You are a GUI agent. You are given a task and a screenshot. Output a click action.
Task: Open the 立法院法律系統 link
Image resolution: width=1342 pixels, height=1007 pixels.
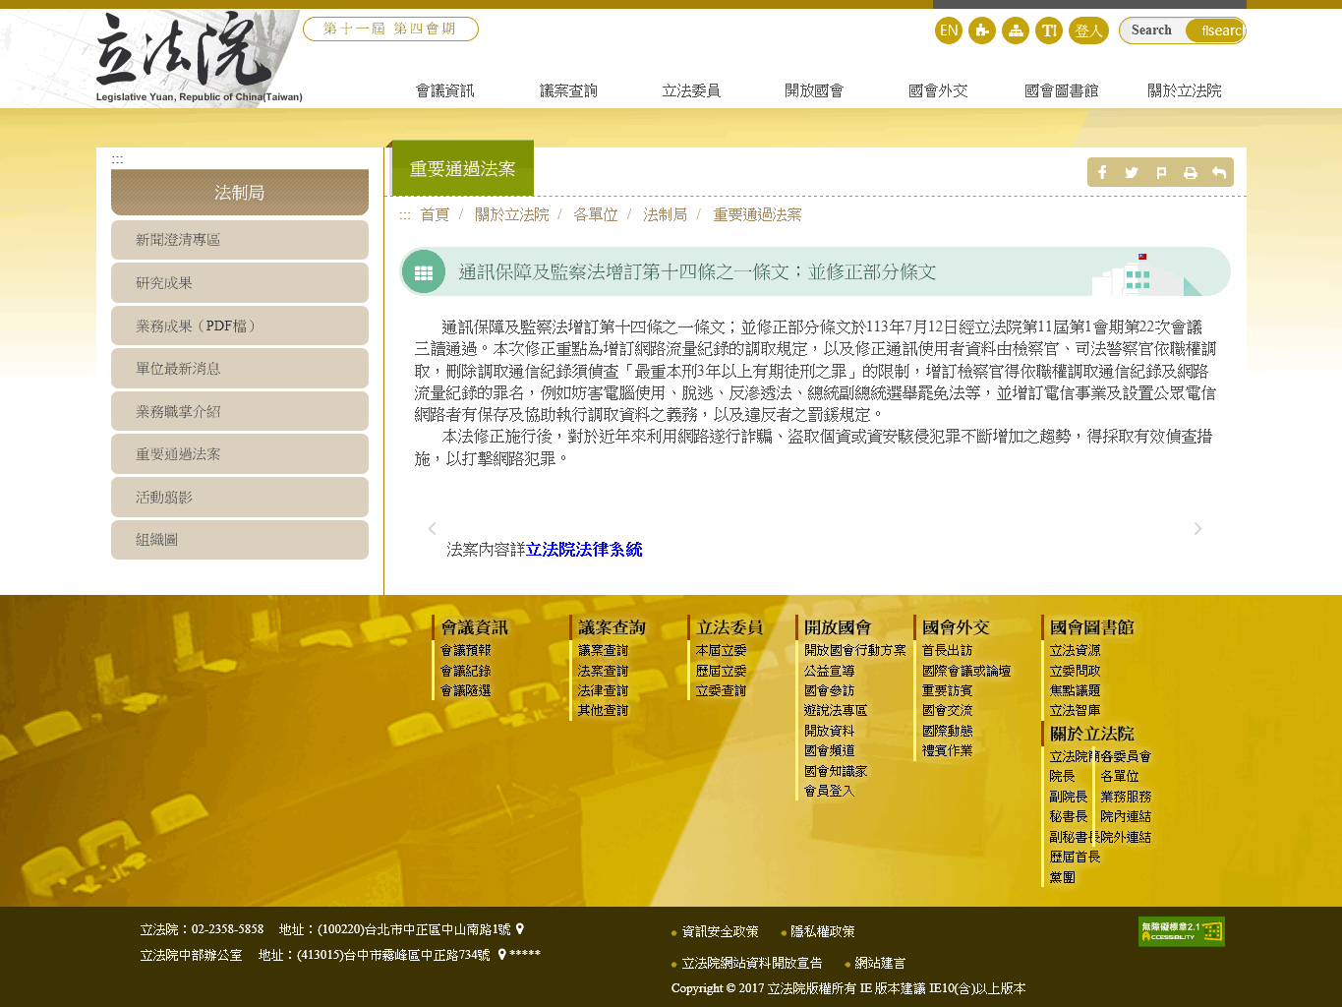[x=584, y=550]
